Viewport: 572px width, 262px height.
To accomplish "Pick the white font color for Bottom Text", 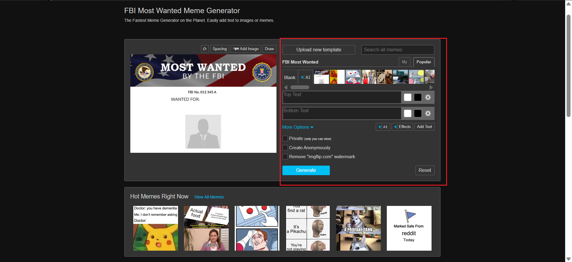I will 408,113.
